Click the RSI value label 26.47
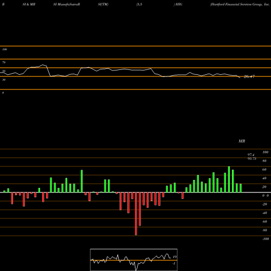 [249, 76]
